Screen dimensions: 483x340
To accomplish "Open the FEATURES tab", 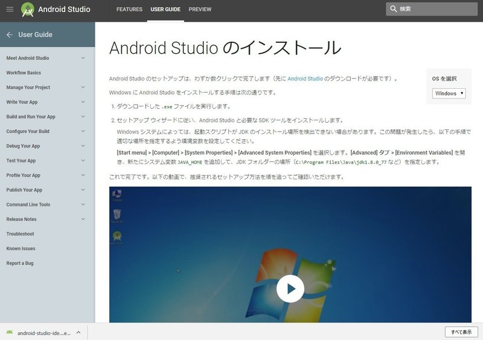I will (x=129, y=9).
